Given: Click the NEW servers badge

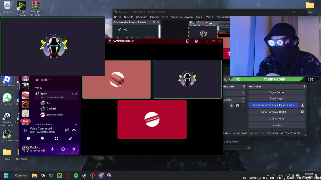Looking at the screenshot, I should [25, 121].
